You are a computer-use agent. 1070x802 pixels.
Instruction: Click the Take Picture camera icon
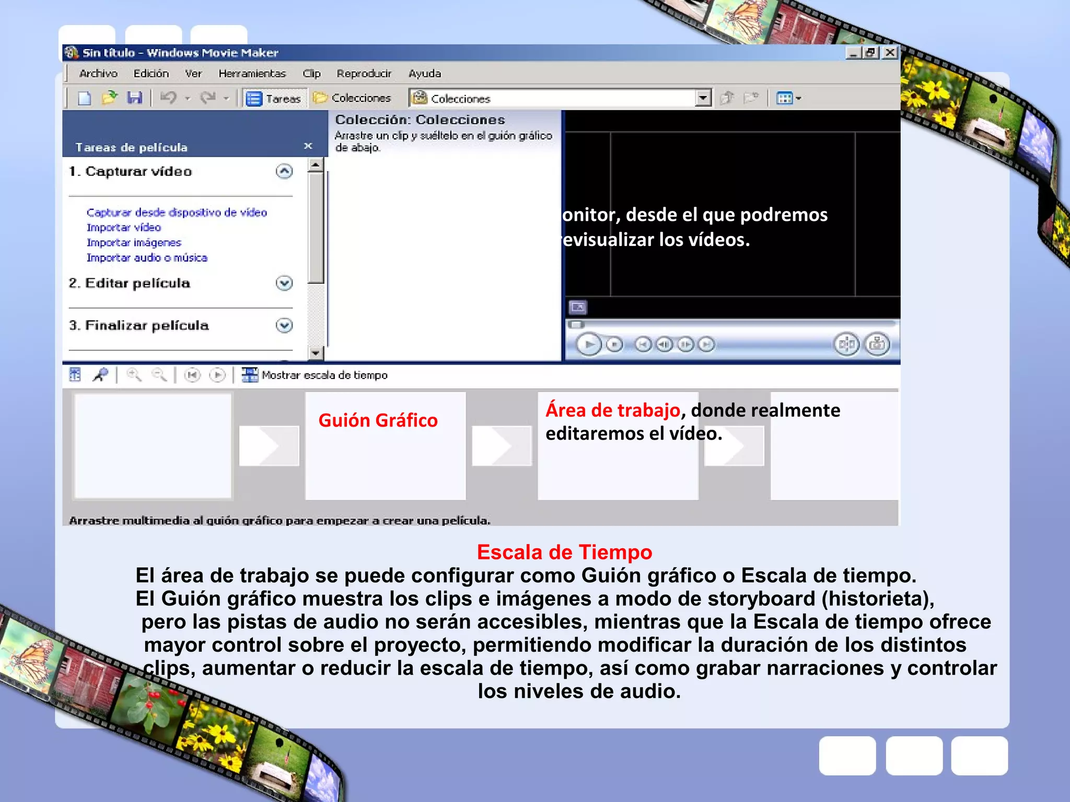[878, 345]
